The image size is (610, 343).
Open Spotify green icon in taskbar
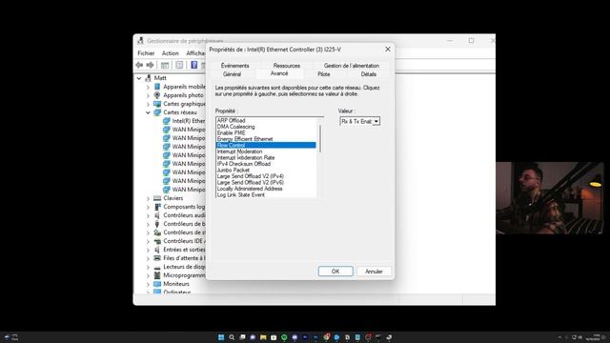tap(284, 337)
